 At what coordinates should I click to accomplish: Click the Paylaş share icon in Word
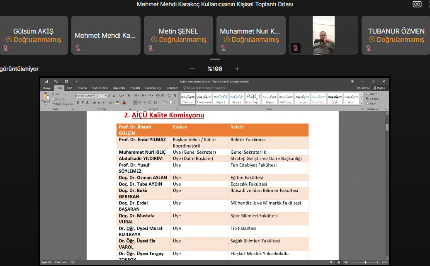click(x=379, y=88)
